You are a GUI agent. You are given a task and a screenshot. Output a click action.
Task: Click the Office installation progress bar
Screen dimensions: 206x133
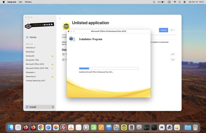tap(108, 68)
